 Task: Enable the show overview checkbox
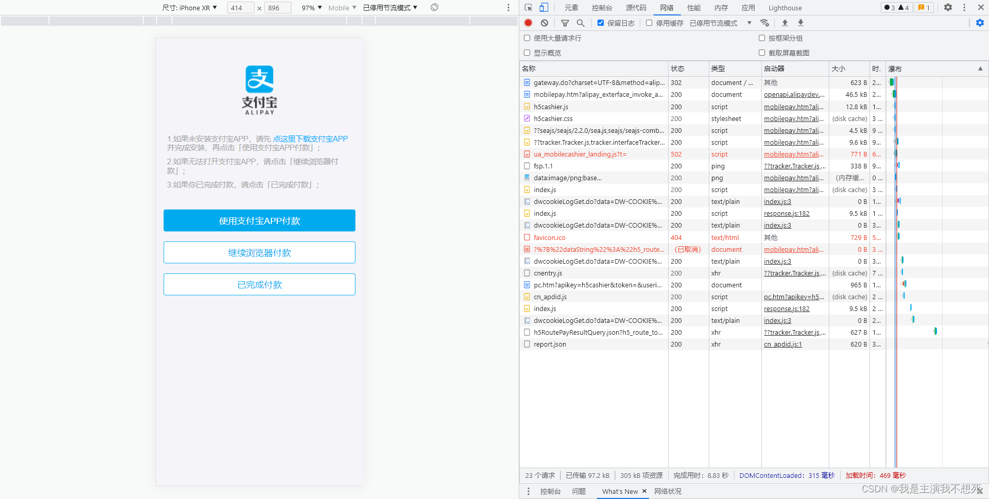527,53
